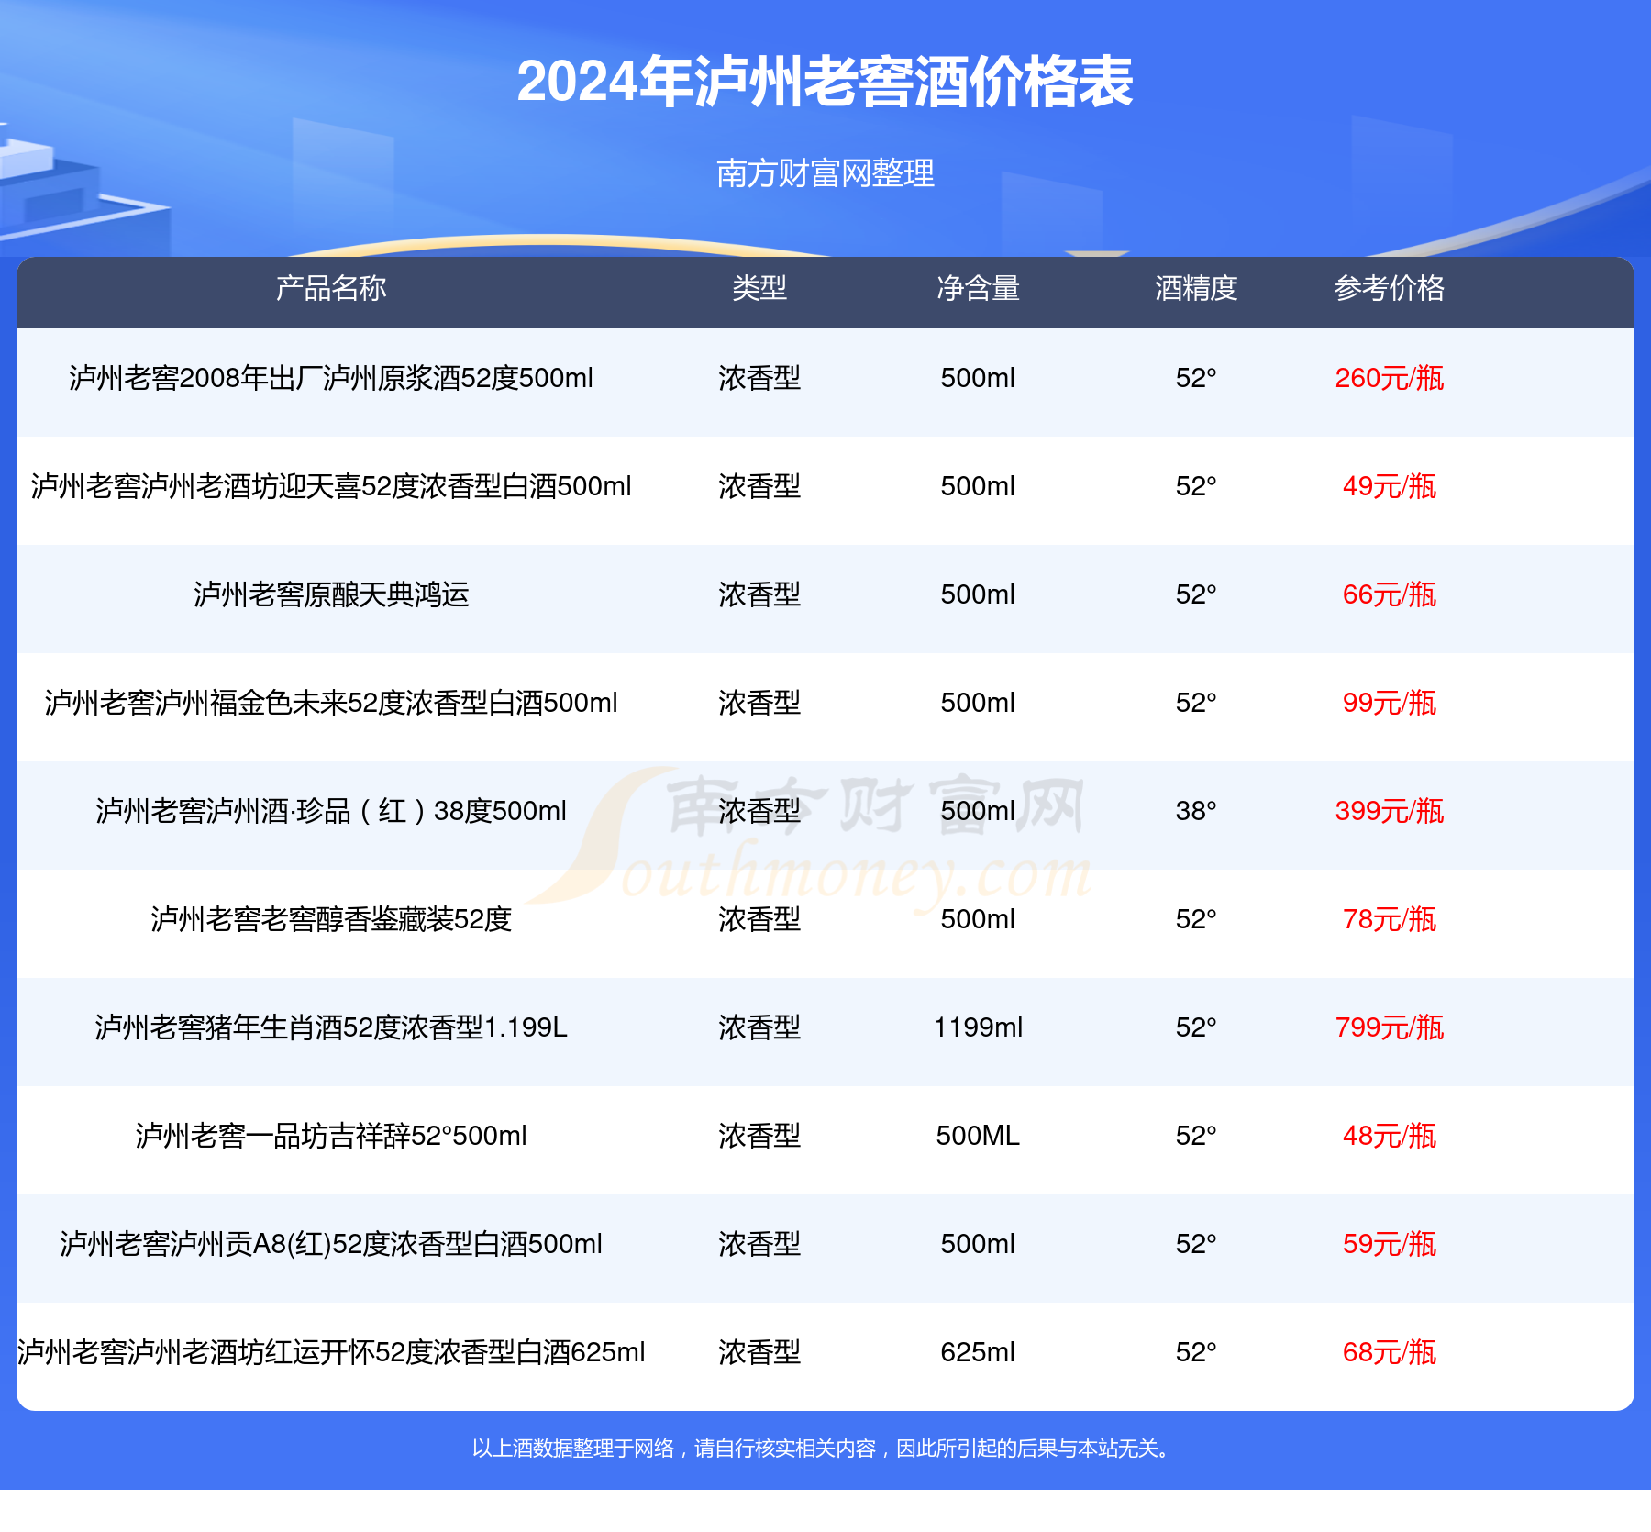This screenshot has width=1651, height=1532.
Task: Select product 泸州老窖老窖醇香鉴藏装52度
Action: click(x=331, y=919)
